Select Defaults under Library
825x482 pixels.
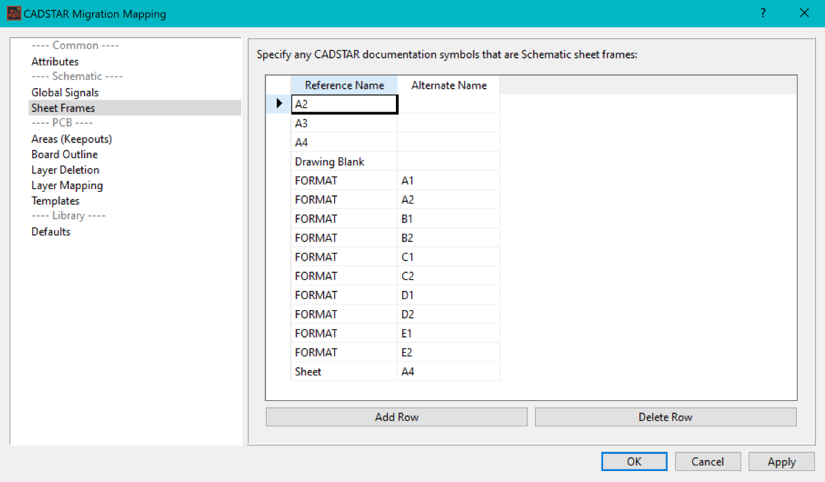click(51, 232)
